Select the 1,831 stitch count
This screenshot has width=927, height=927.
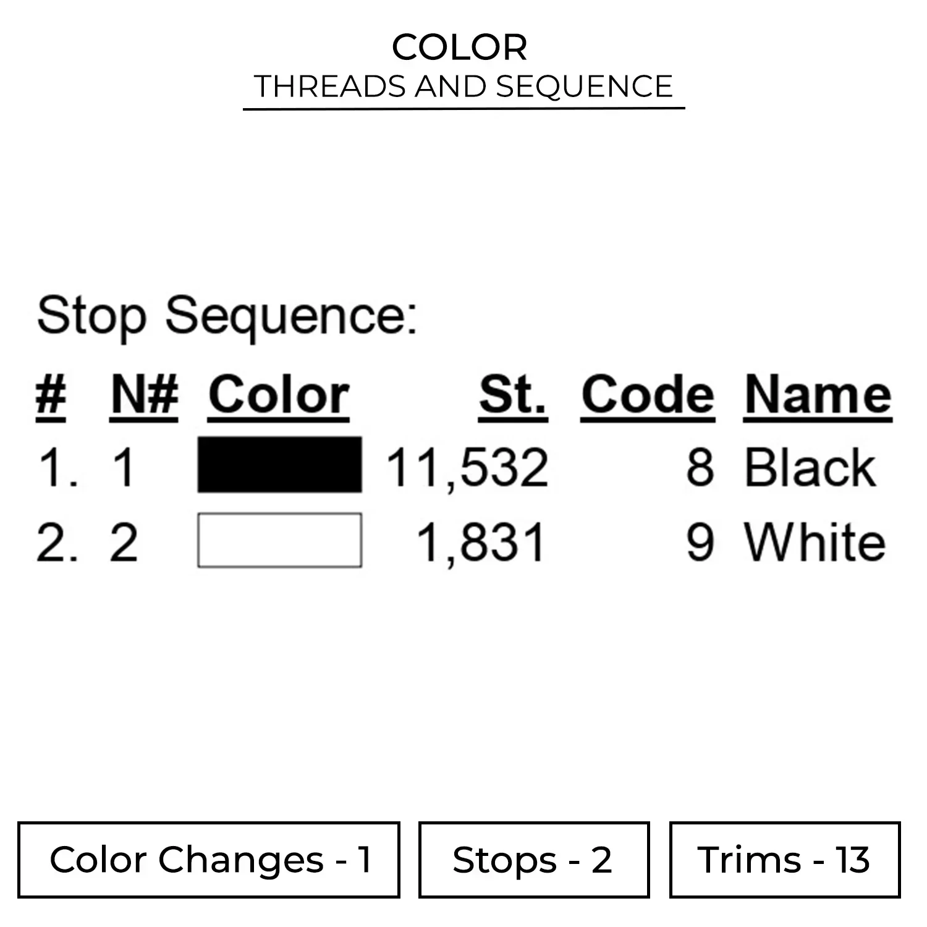pyautogui.click(x=481, y=543)
